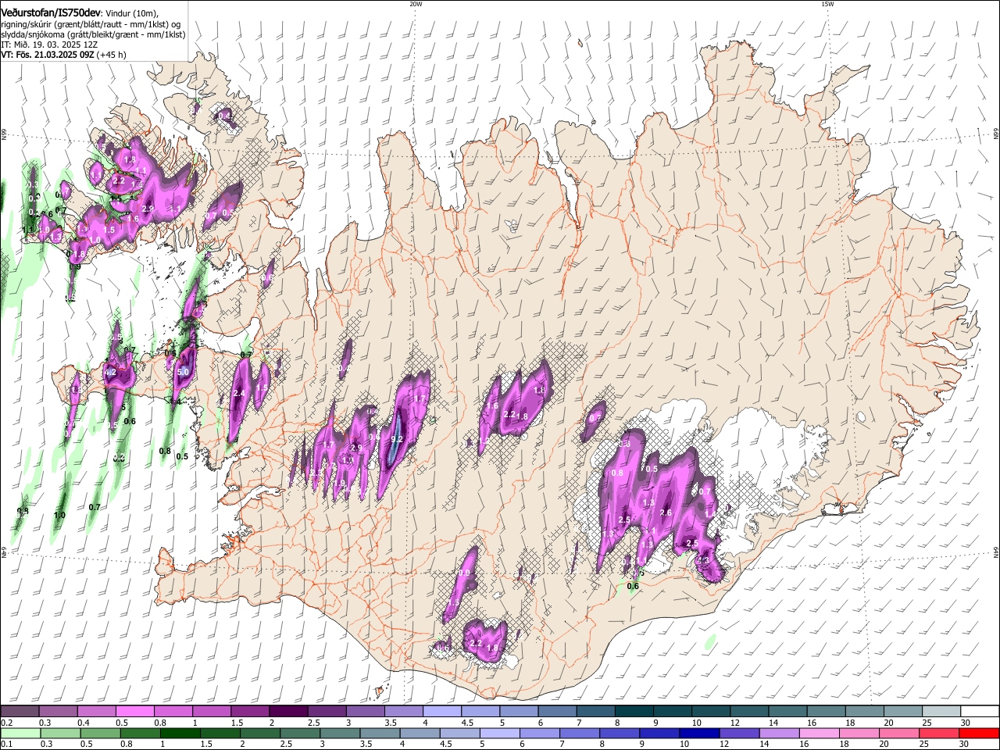
Task: Click the bright pink swatch in upper legend row
Action: (x=134, y=712)
